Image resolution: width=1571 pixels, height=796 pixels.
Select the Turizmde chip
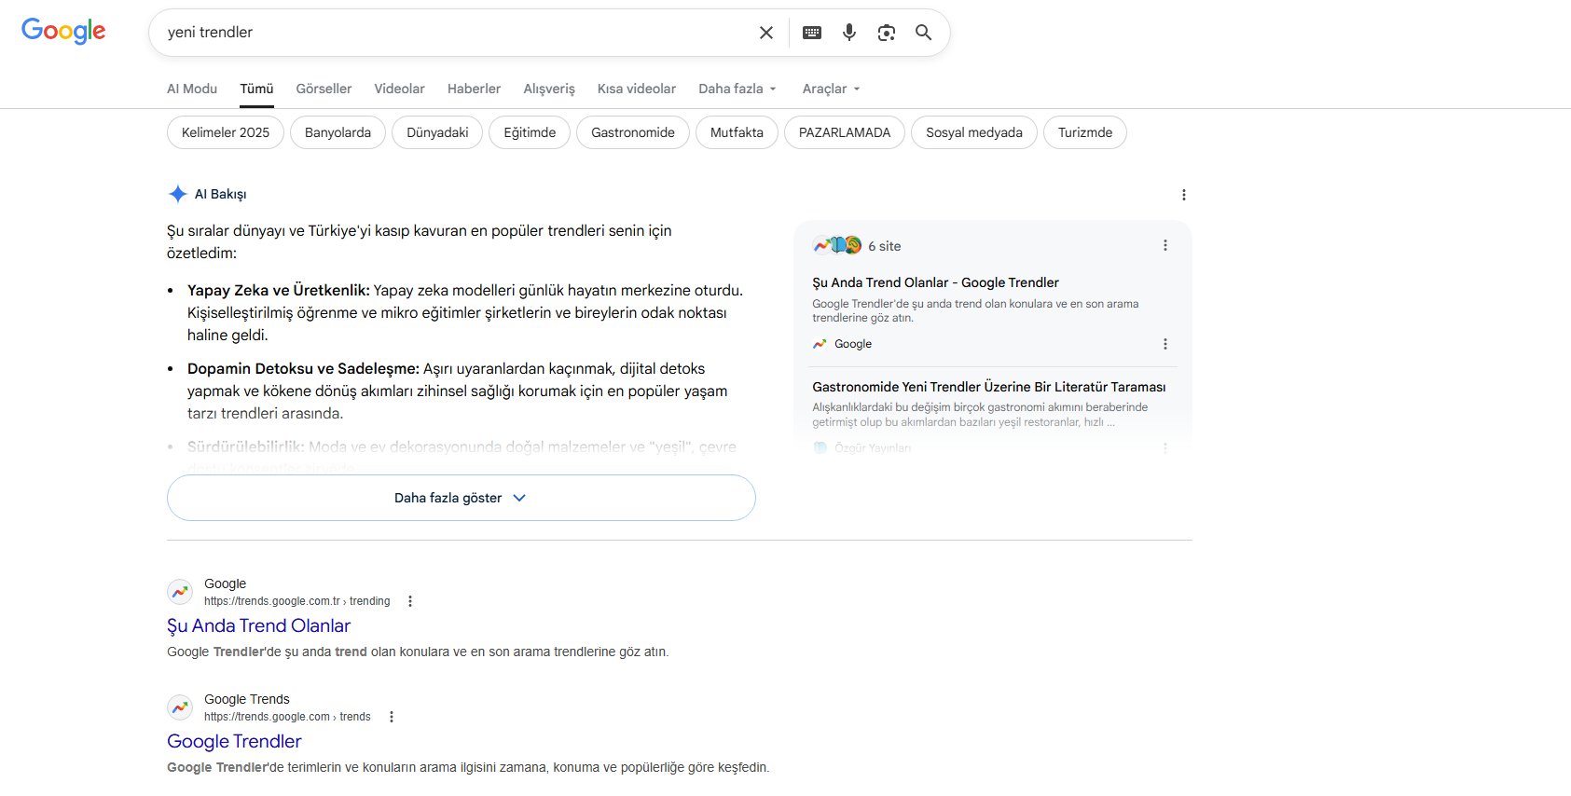(1085, 132)
